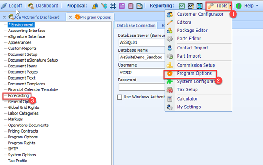Open the dollar sign Reporting icon

(x=200, y=6)
